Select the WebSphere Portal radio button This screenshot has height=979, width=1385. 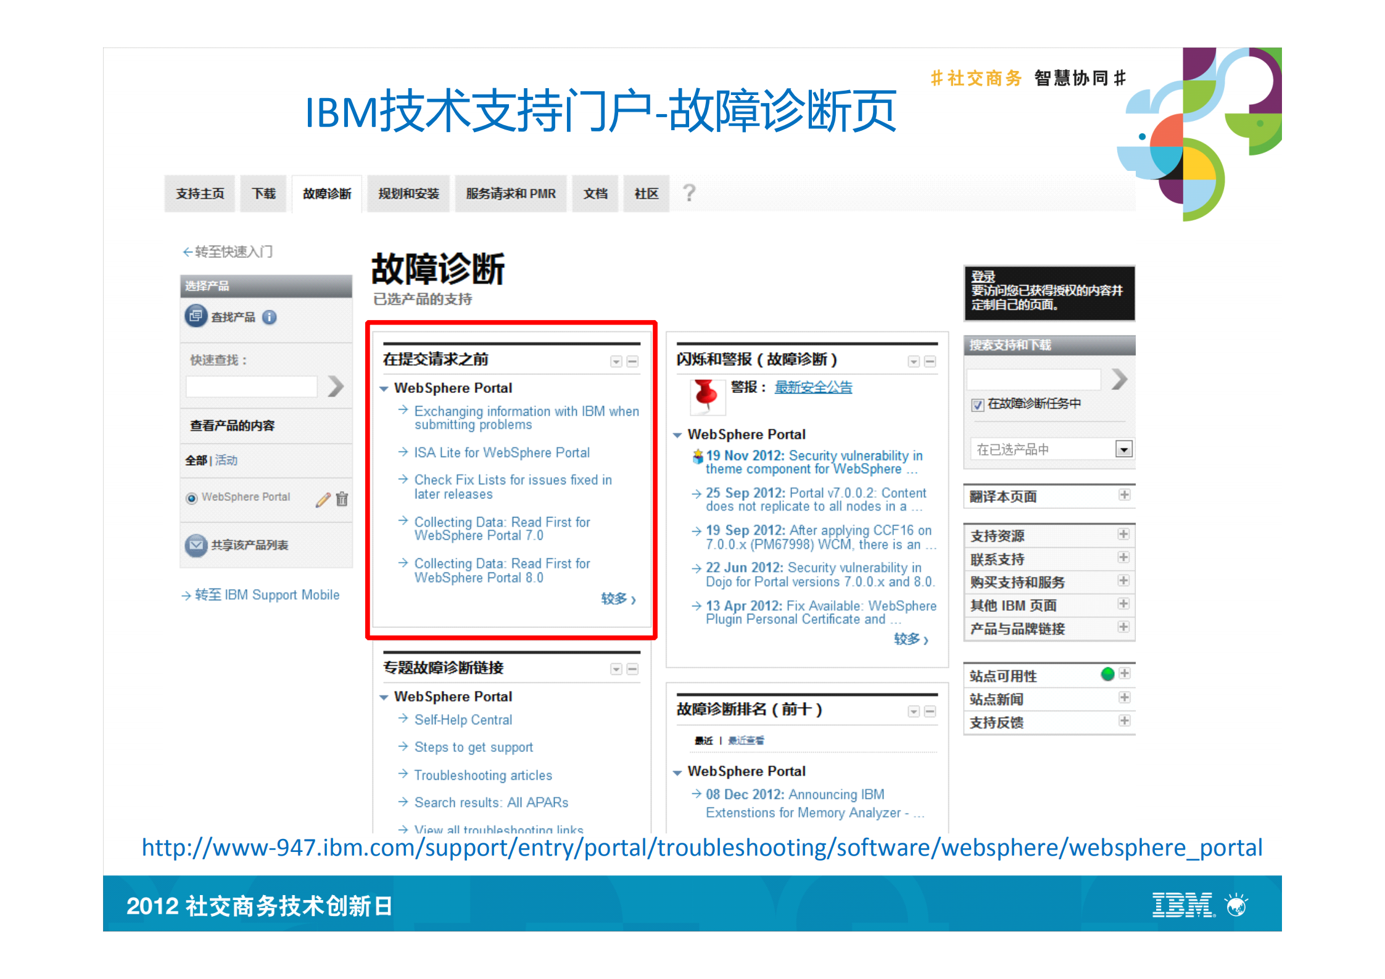coord(192,497)
